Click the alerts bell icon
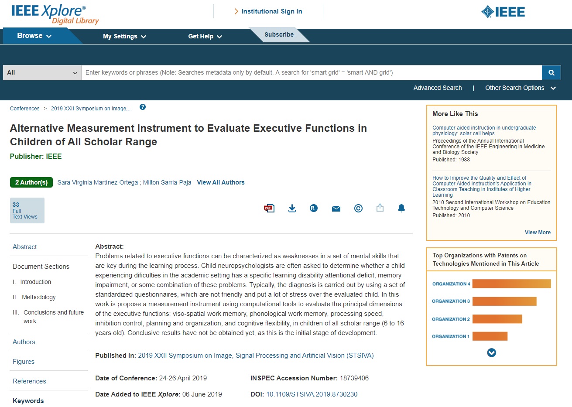 click(x=401, y=208)
